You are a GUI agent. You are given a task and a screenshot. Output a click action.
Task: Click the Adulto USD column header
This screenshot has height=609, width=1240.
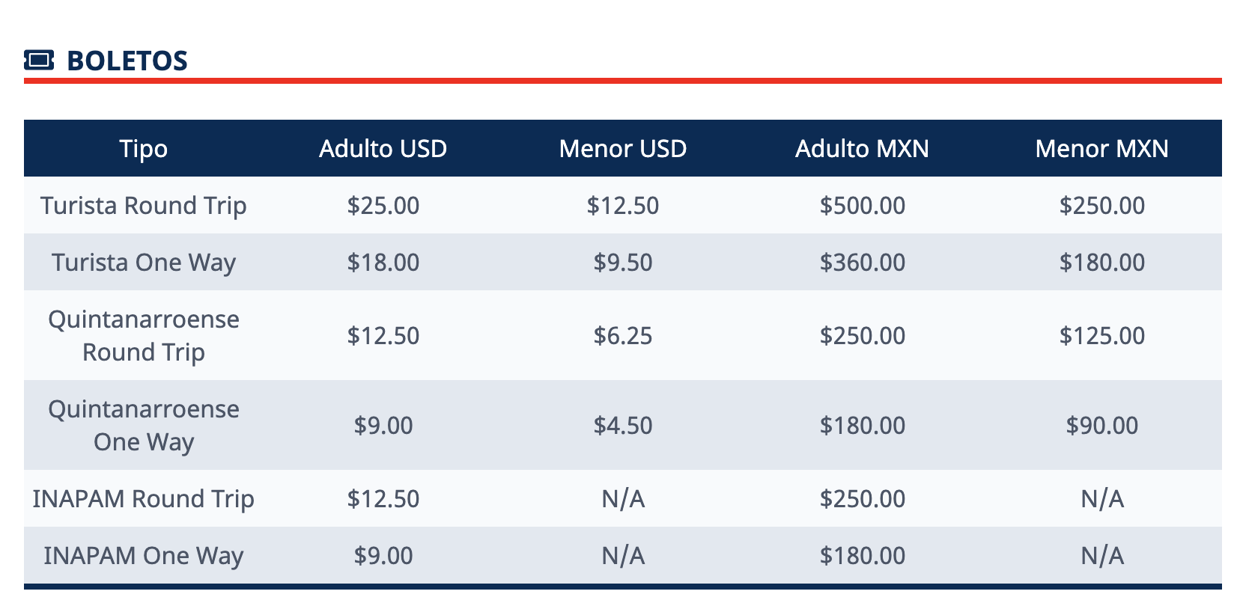[x=383, y=149]
